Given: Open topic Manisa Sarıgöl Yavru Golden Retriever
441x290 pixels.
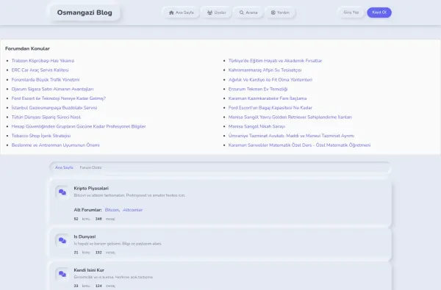Looking at the screenshot, I should pos(290,117).
